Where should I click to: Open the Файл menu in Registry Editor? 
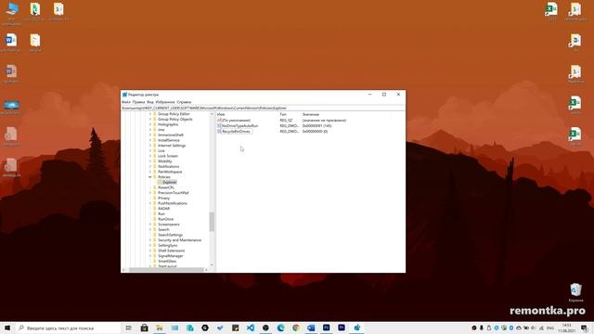(126, 102)
